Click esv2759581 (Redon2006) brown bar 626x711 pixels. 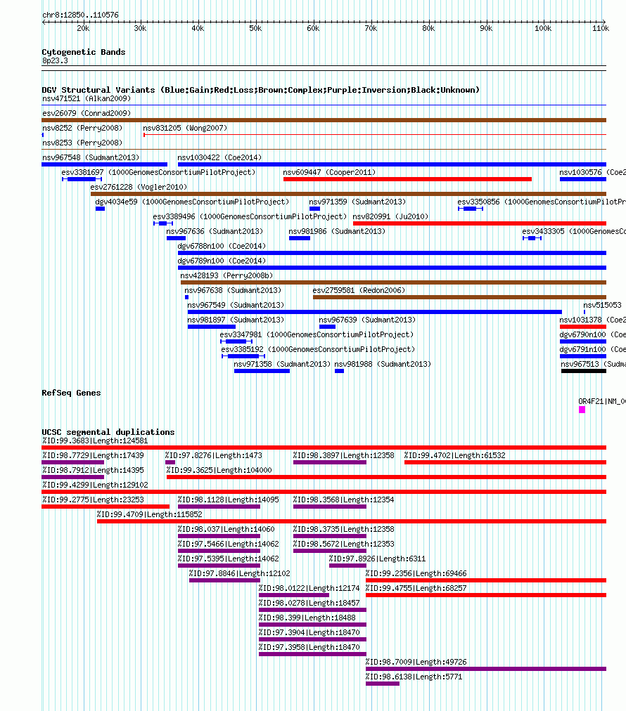pos(459,297)
